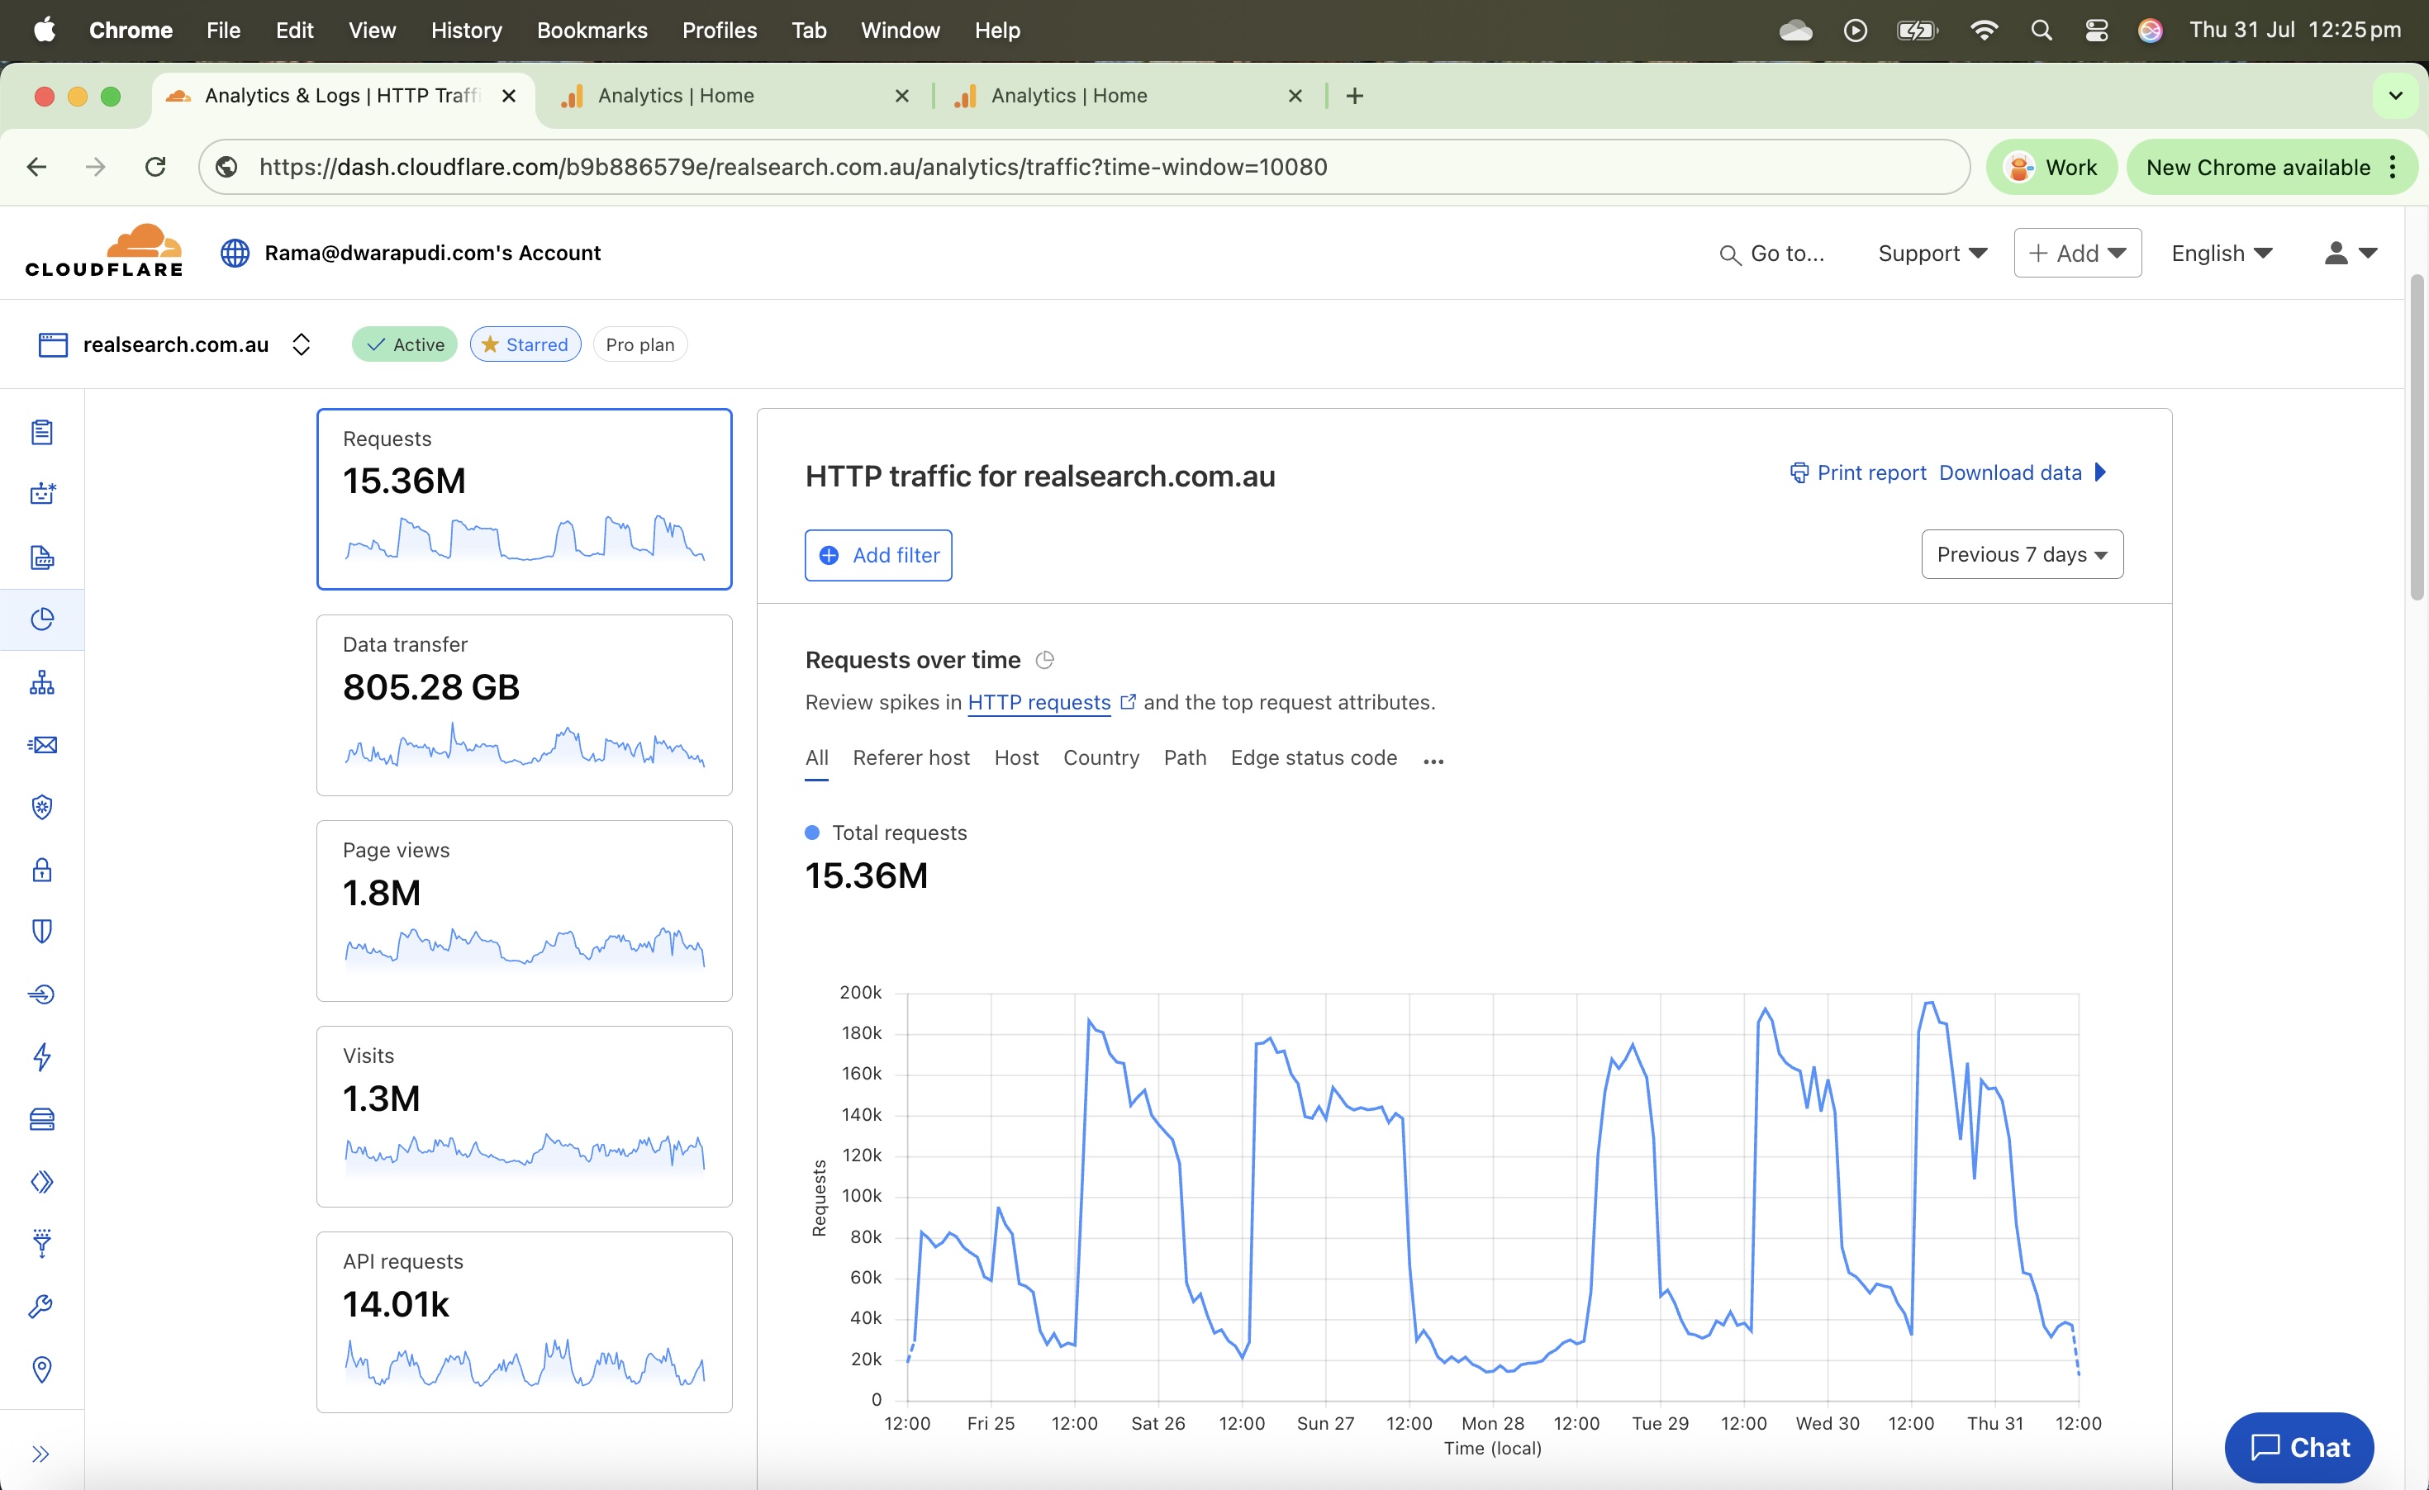2429x1490 pixels.
Task: Open the English language dropdown
Action: pos(2222,254)
